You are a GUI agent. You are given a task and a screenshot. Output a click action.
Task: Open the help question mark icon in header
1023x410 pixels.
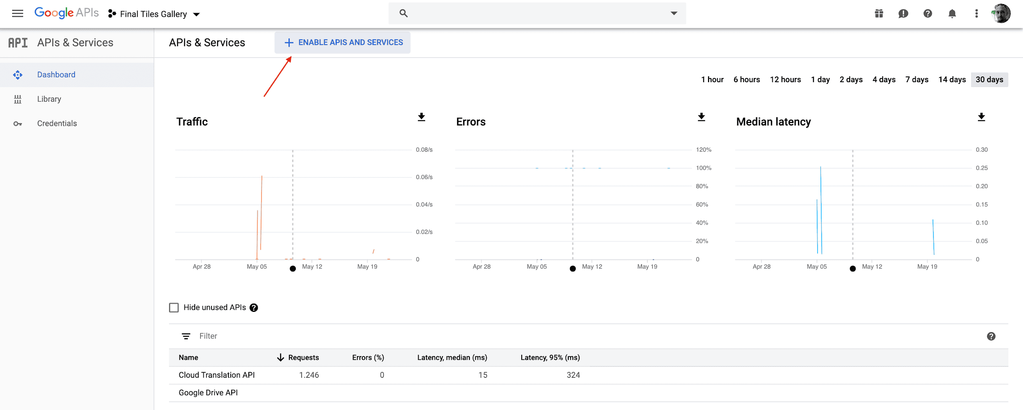[x=928, y=14]
